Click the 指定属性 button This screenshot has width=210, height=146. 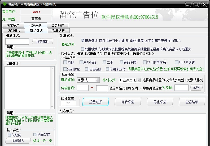[x=43, y=41]
